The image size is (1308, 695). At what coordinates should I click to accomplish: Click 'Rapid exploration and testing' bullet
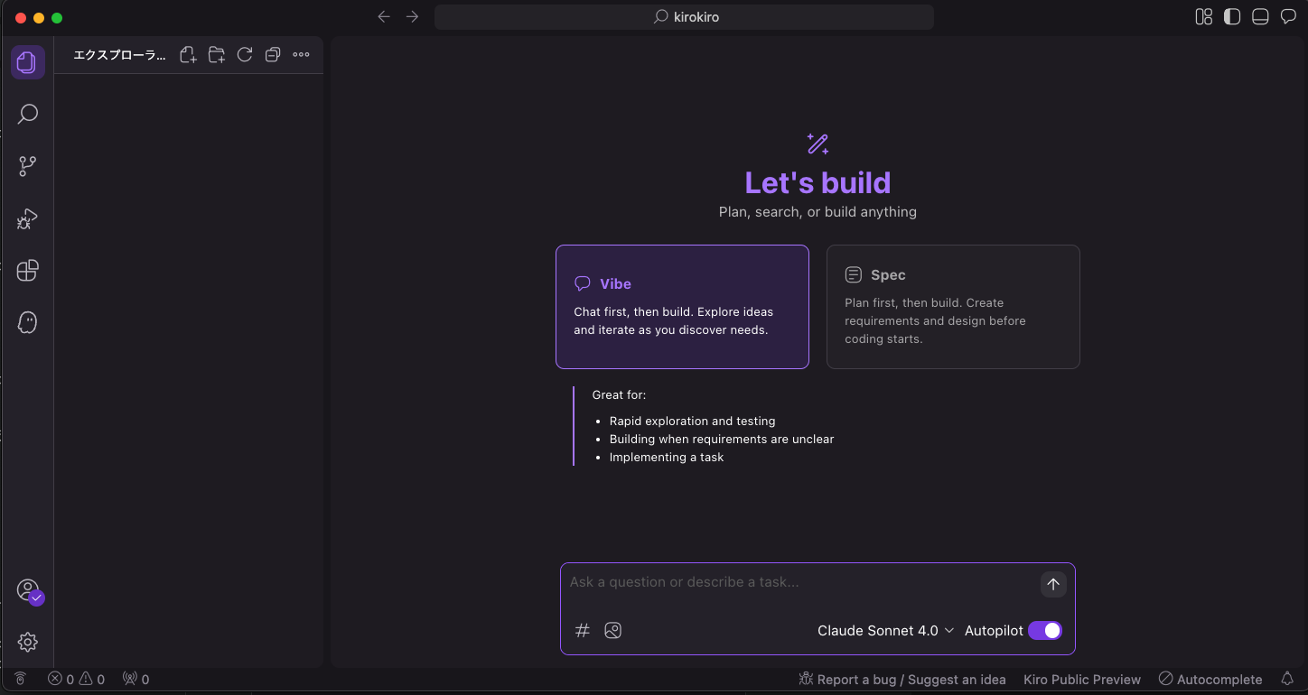coord(692,422)
